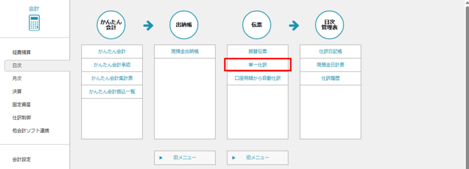Open the 単一仕訳 link
469x169 pixels.
click(257, 65)
